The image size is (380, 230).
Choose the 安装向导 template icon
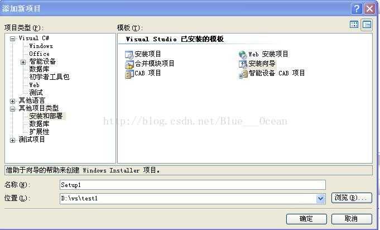(x=243, y=64)
